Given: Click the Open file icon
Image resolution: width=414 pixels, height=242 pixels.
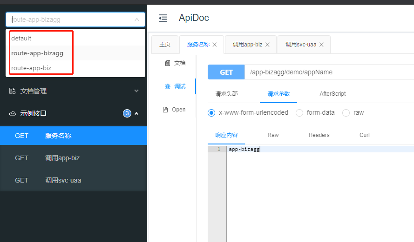Looking at the screenshot, I should point(165,110).
